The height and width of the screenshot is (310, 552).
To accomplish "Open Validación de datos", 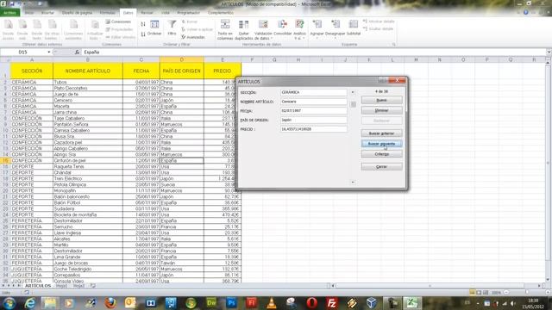I will 263,29.
